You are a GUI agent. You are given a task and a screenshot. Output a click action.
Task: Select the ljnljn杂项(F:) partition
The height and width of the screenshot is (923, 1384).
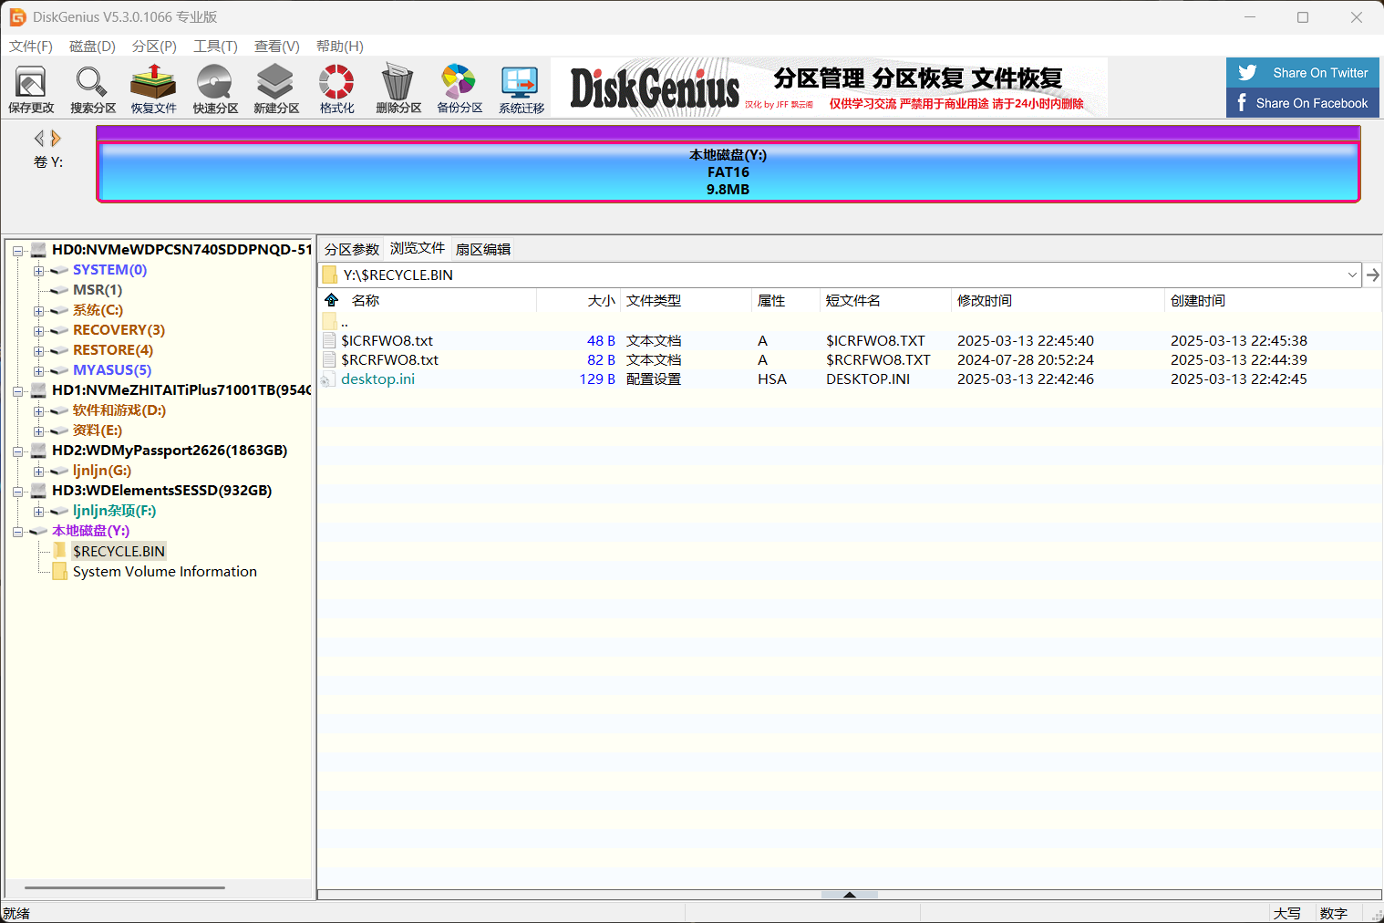pos(115,510)
